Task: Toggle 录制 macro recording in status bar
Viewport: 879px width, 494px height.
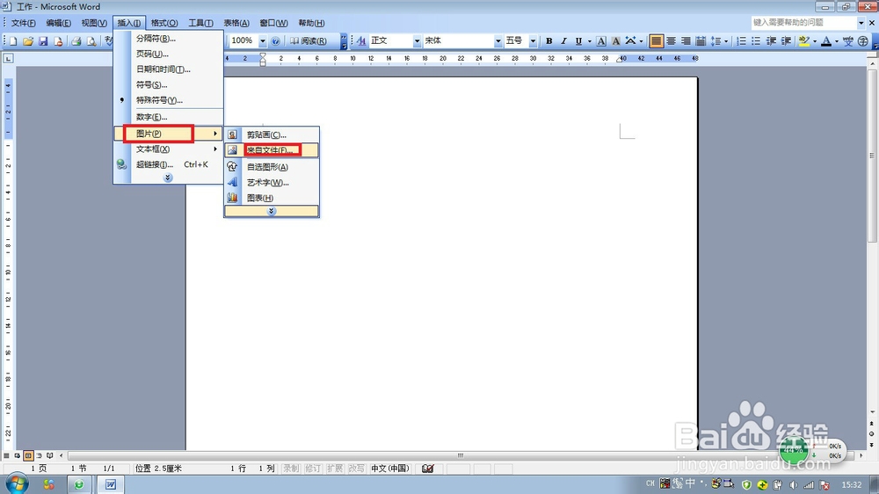Action: [x=291, y=469]
